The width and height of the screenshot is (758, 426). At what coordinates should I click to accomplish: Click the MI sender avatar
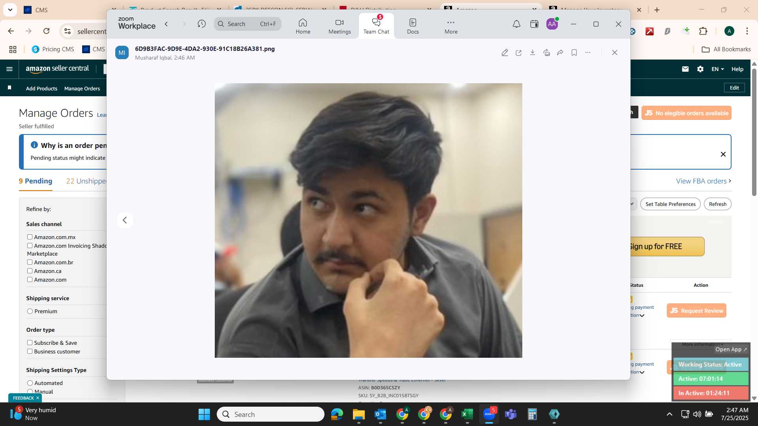(x=122, y=52)
